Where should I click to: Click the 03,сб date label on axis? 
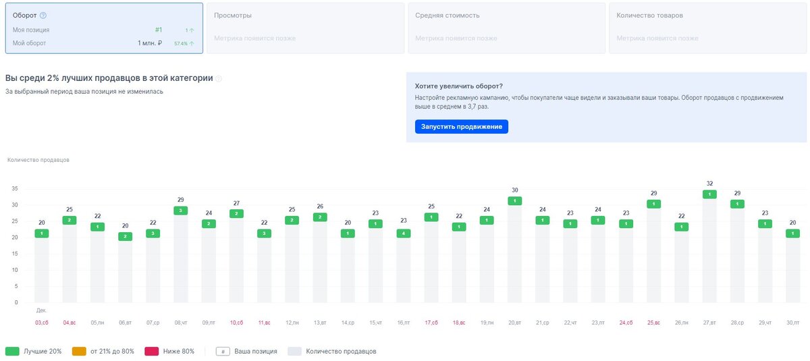pyautogui.click(x=42, y=323)
